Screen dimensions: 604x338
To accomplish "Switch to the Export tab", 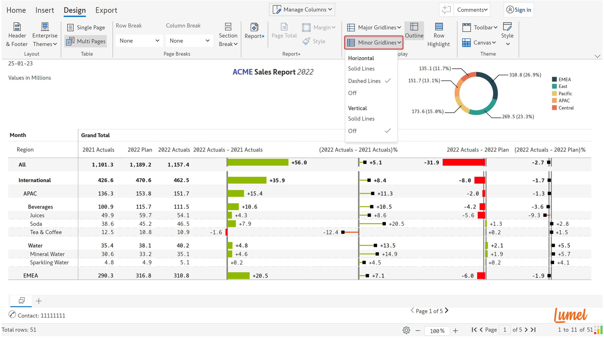I will tap(106, 10).
